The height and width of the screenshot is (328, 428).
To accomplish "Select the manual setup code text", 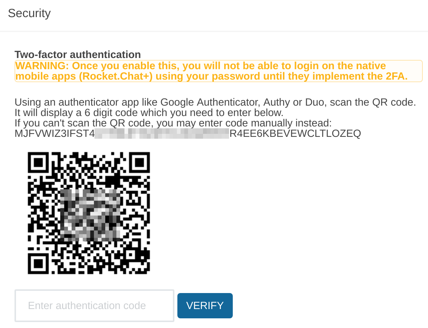I will 187,133.
